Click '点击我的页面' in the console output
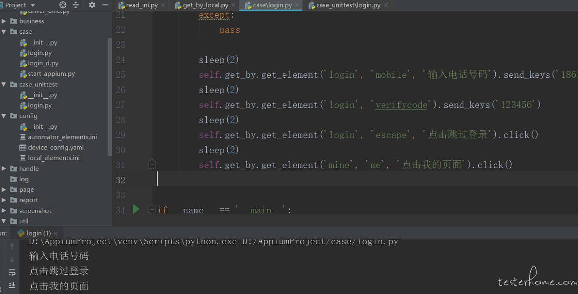 (59, 286)
